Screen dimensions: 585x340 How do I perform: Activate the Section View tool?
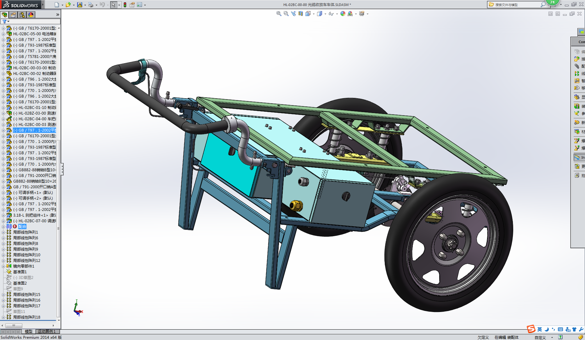pos(301,14)
